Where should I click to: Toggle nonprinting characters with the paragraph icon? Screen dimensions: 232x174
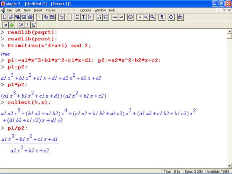point(162,17)
